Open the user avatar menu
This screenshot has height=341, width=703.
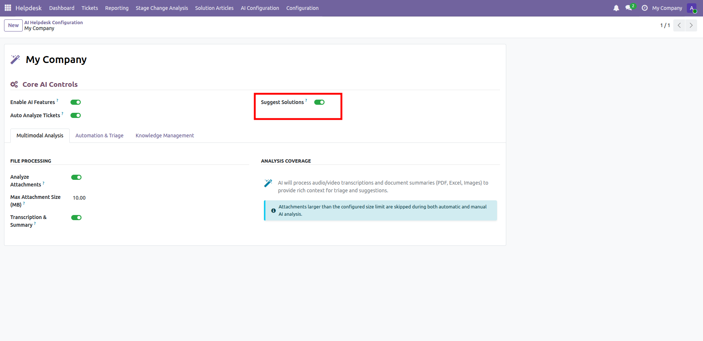(692, 8)
